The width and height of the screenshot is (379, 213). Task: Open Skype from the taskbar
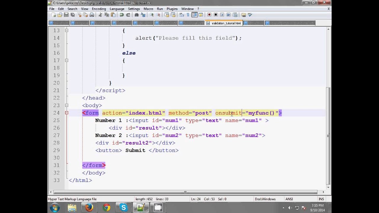[123, 208]
